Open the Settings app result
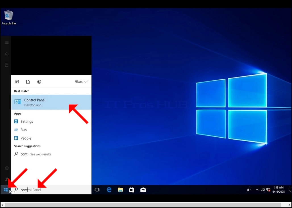292x208 pixels. pos(51,121)
